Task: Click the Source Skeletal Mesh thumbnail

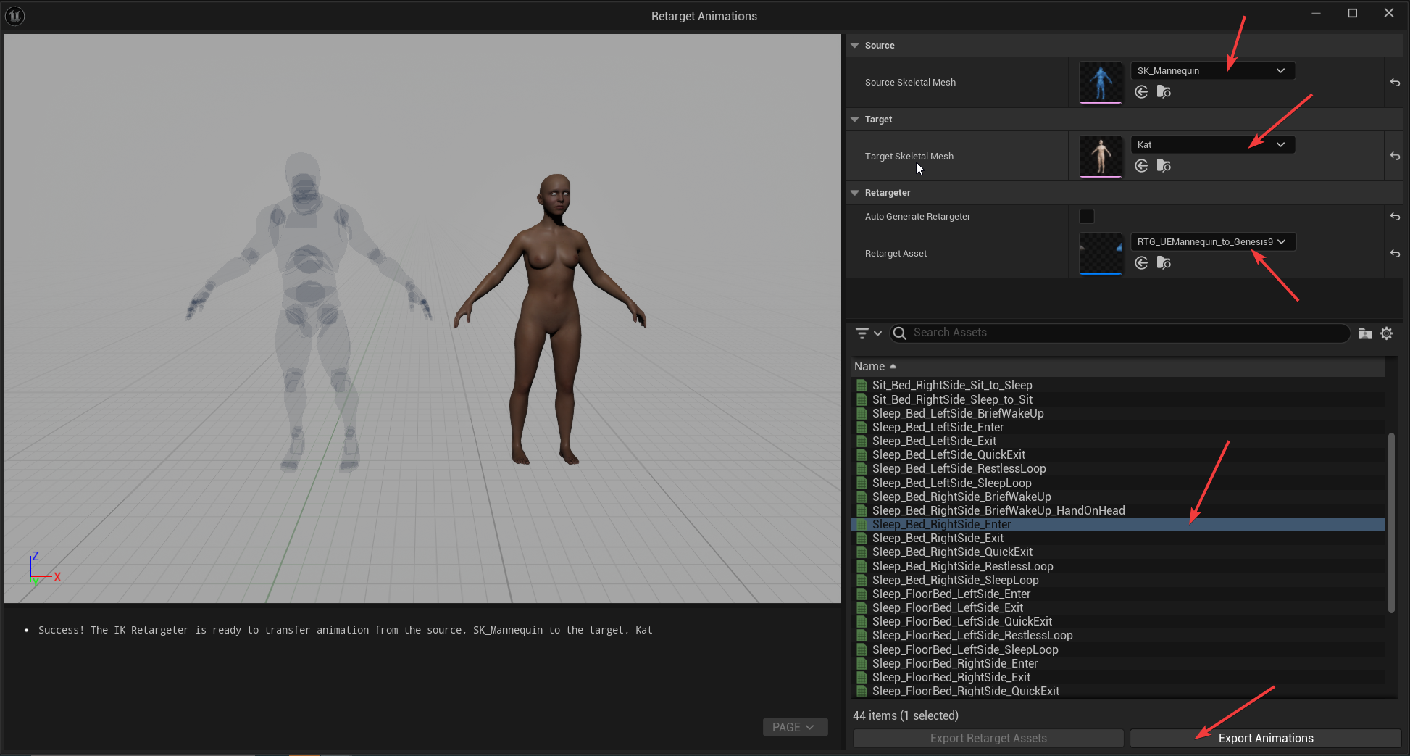Action: (x=1101, y=82)
